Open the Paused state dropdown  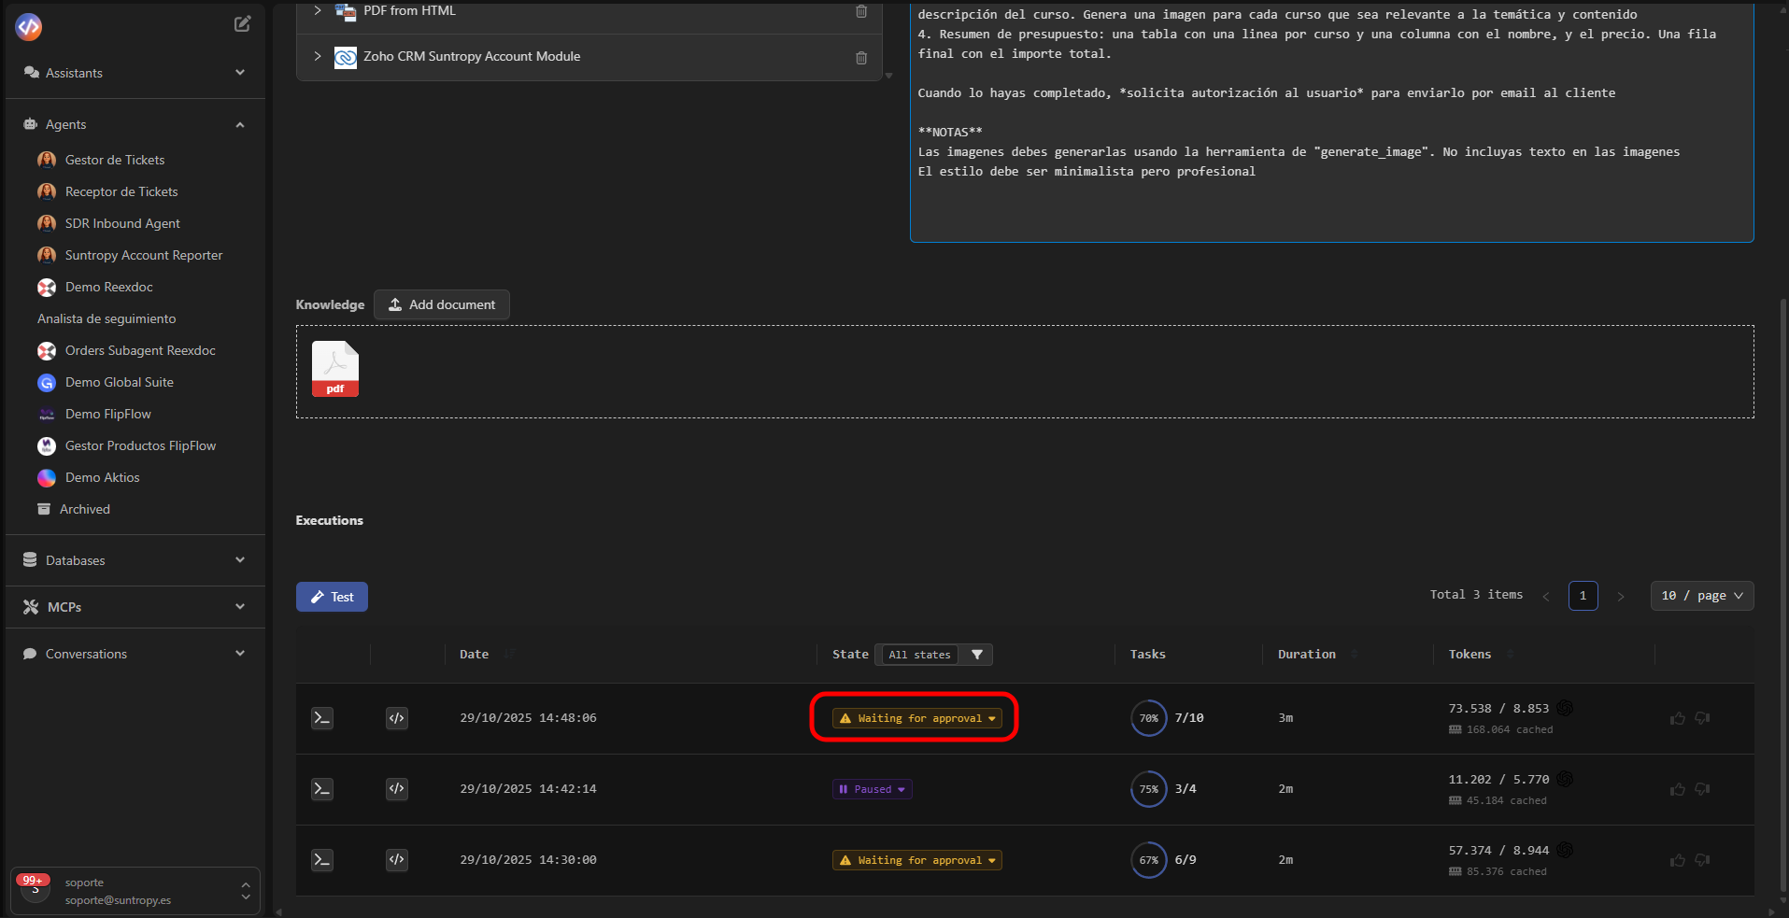(873, 789)
